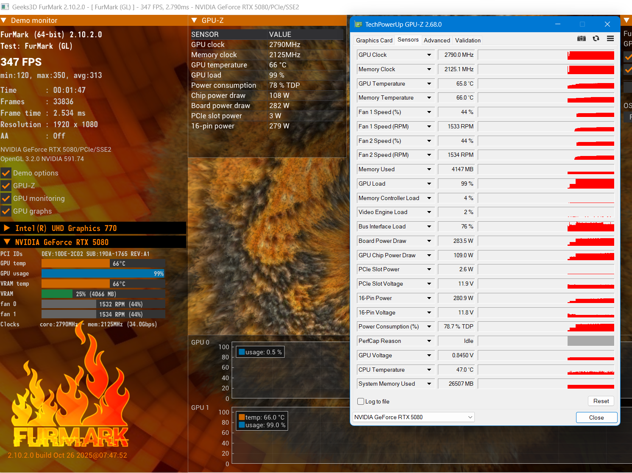The width and height of the screenshot is (632, 473).
Task: Expand the Intel(R) UHD Graphics 770 section
Action: click(x=7, y=228)
